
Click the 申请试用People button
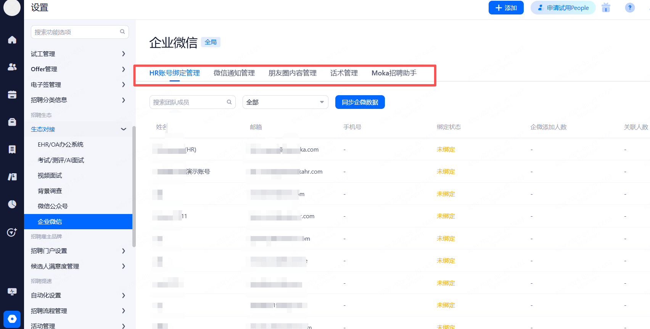click(x=563, y=8)
